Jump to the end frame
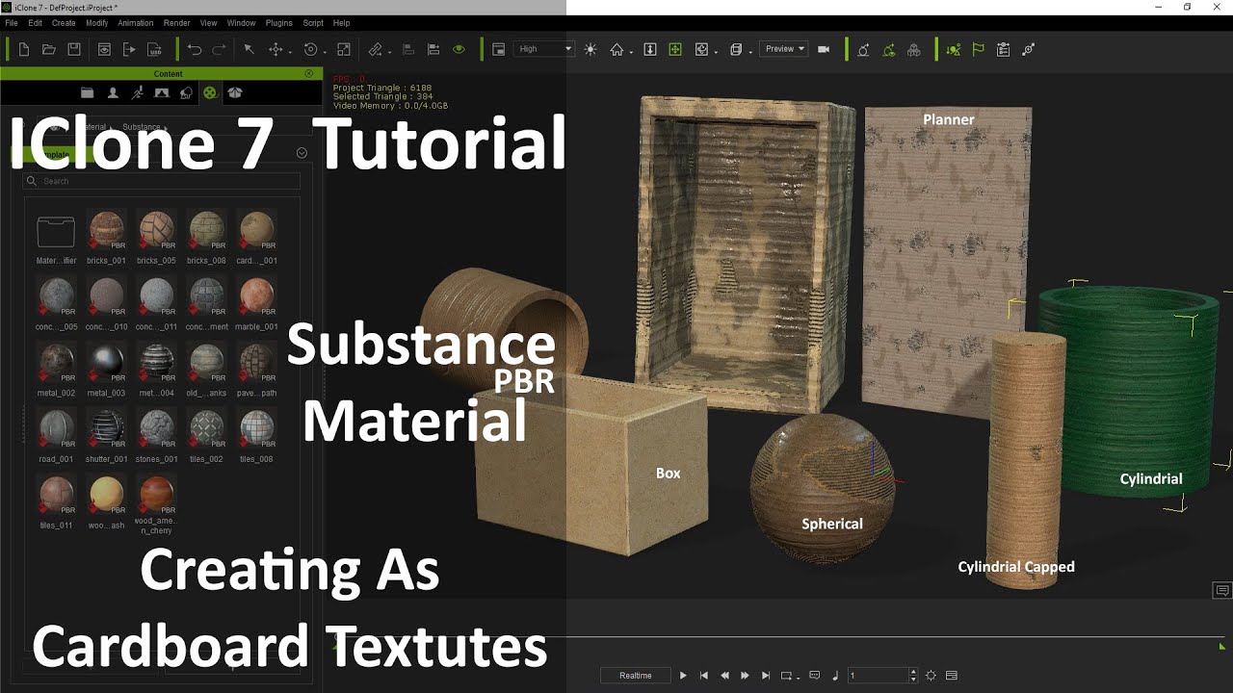1233x693 pixels. pos(766,676)
